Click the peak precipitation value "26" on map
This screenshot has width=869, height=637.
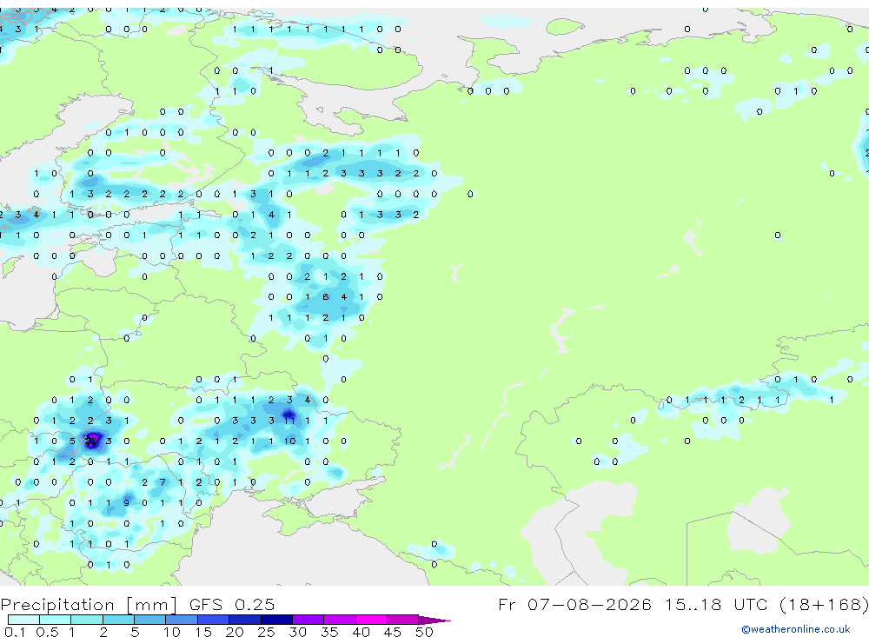(91, 441)
